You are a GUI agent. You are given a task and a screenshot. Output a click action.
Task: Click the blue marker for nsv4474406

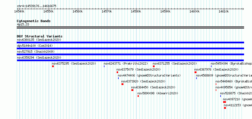(118, 78)
